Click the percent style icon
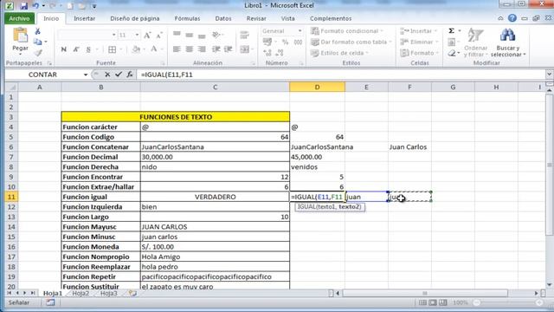Screen dimensions: 554x312 click(285, 42)
